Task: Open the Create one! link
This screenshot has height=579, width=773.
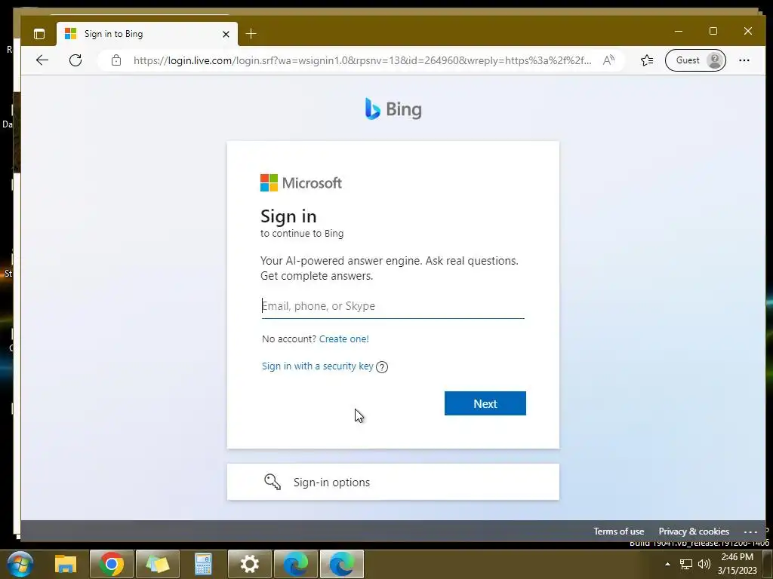Action: [x=343, y=339]
